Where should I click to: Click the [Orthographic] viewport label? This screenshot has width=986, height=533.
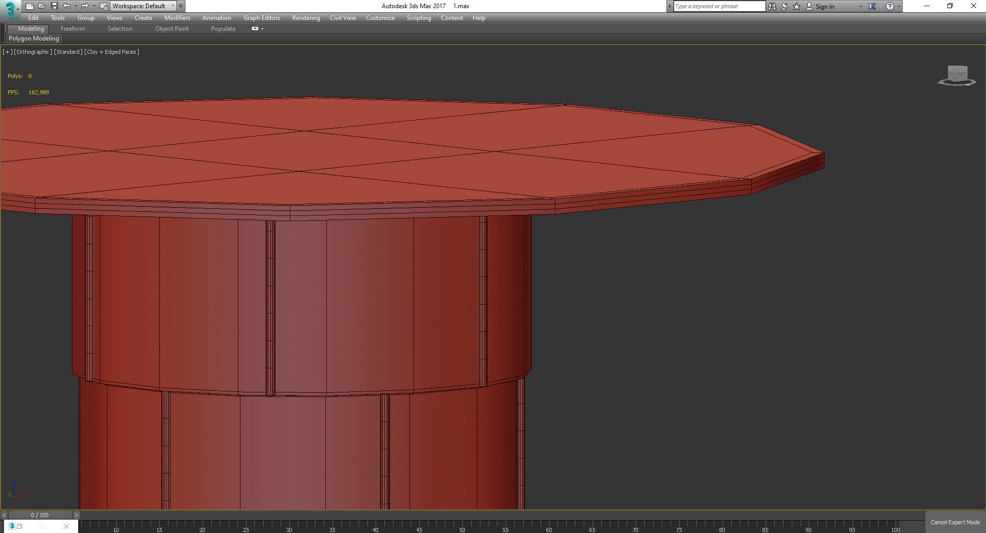point(33,52)
